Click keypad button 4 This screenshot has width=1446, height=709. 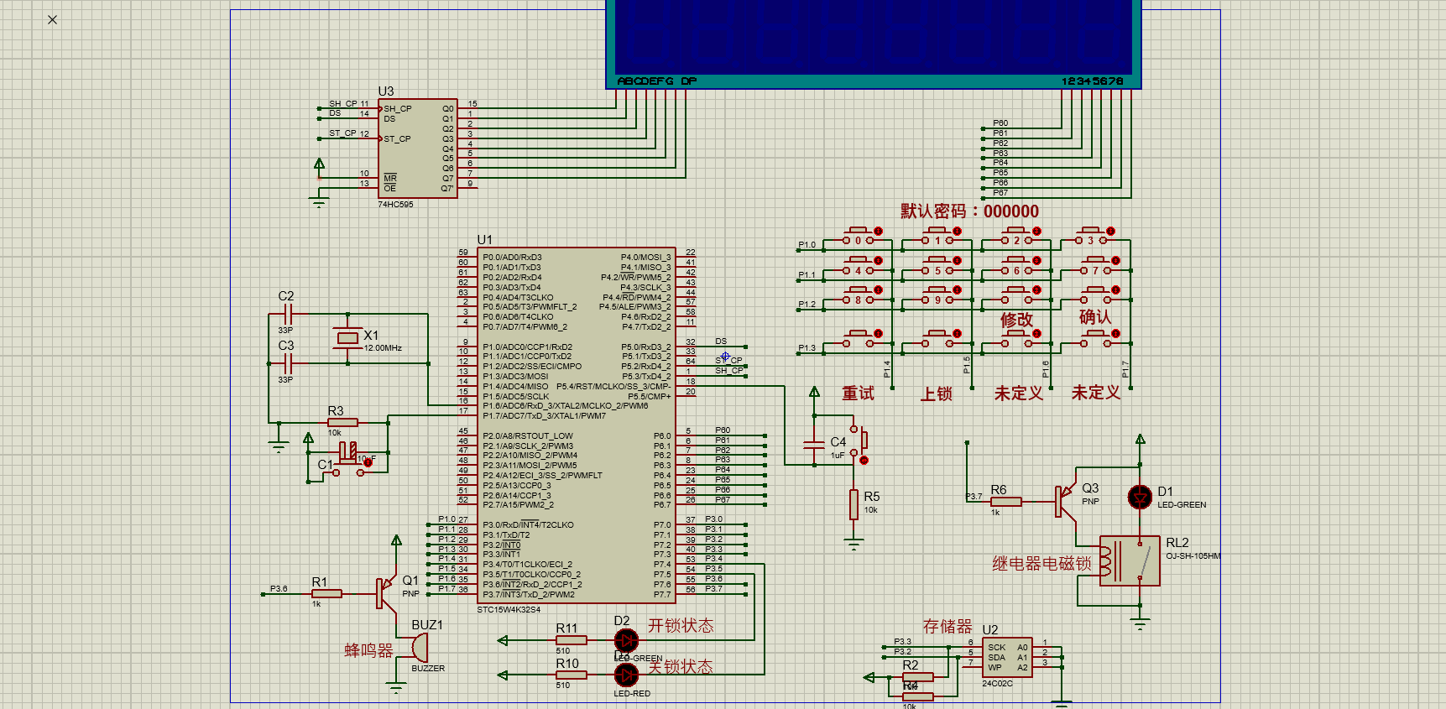858,266
